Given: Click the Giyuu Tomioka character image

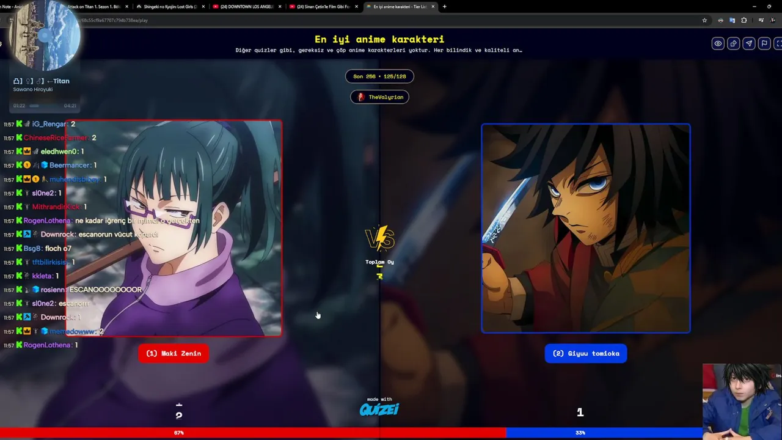Looking at the screenshot, I should click(x=586, y=228).
